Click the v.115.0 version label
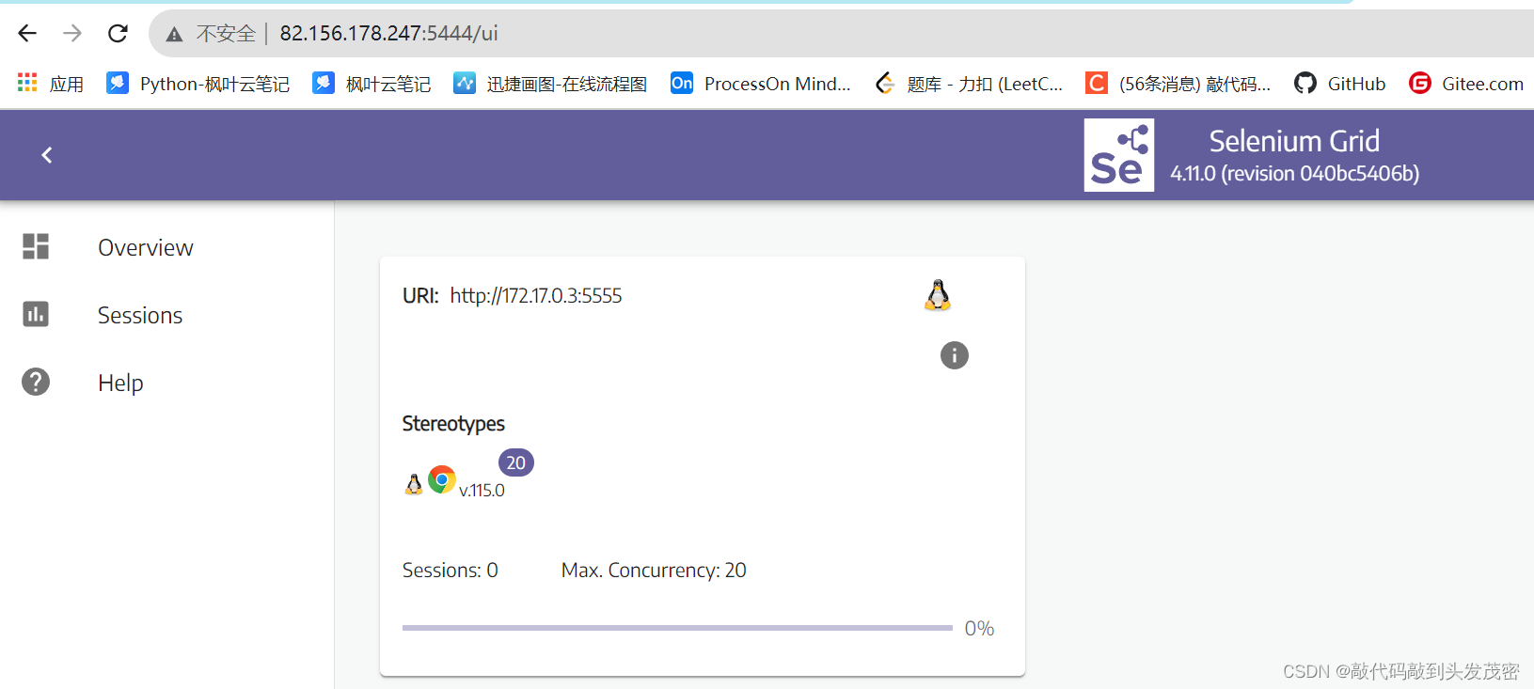Viewport: 1534px width, 689px height. (482, 490)
